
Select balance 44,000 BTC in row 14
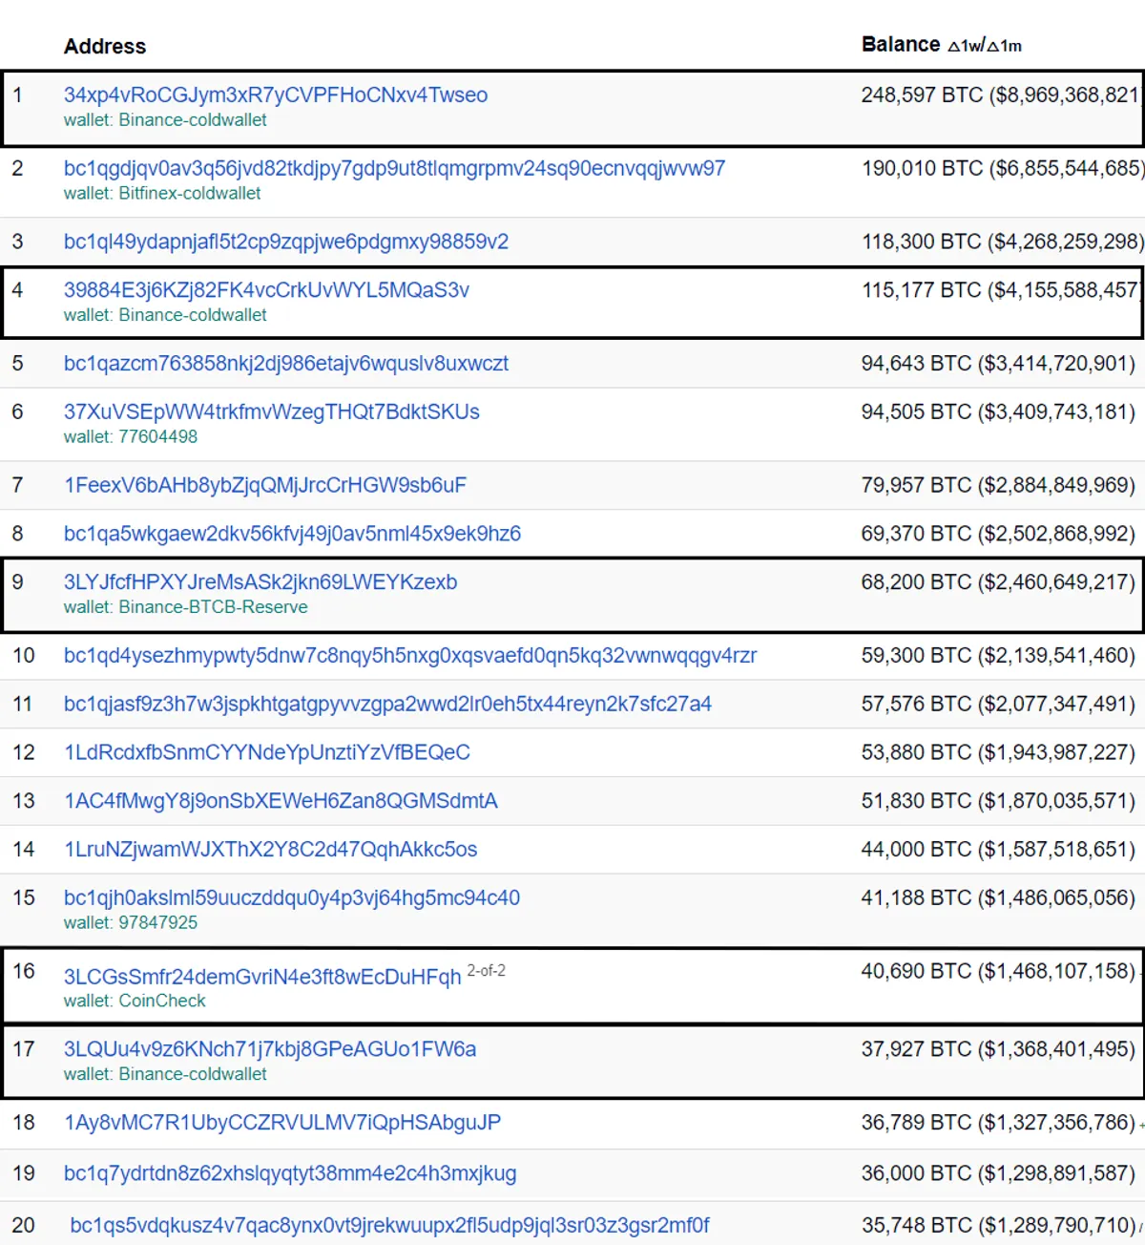[x=998, y=850]
